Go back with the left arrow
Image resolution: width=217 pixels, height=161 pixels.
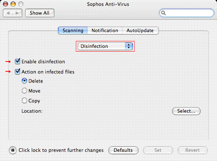(x=8, y=13)
